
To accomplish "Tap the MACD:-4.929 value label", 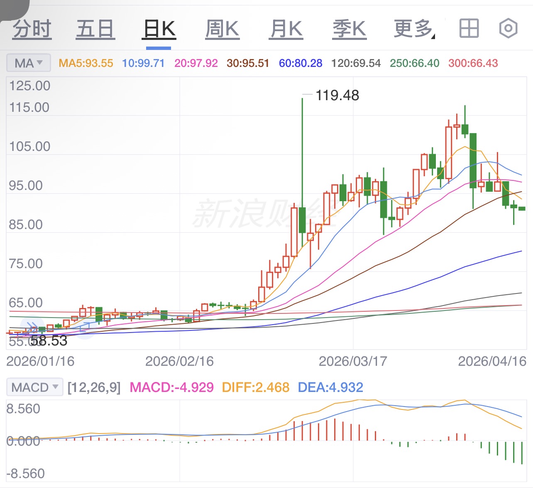I will click(171, 387).
